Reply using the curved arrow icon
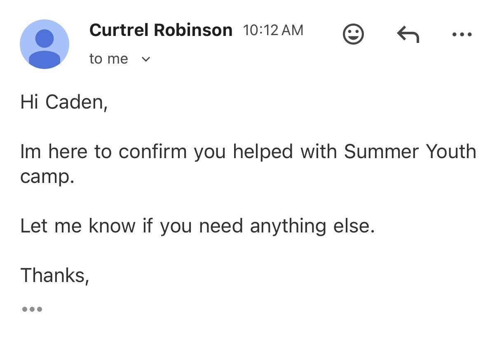The height and width of the screenshot is (346, 497). coord(408,34)
